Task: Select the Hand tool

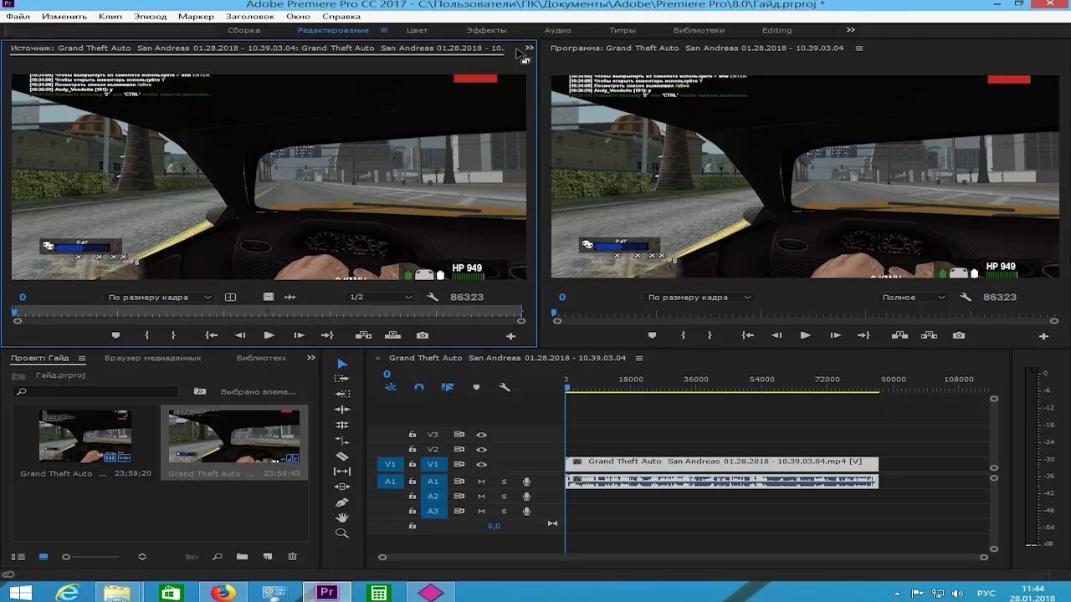Action: [x=341, y=518]
